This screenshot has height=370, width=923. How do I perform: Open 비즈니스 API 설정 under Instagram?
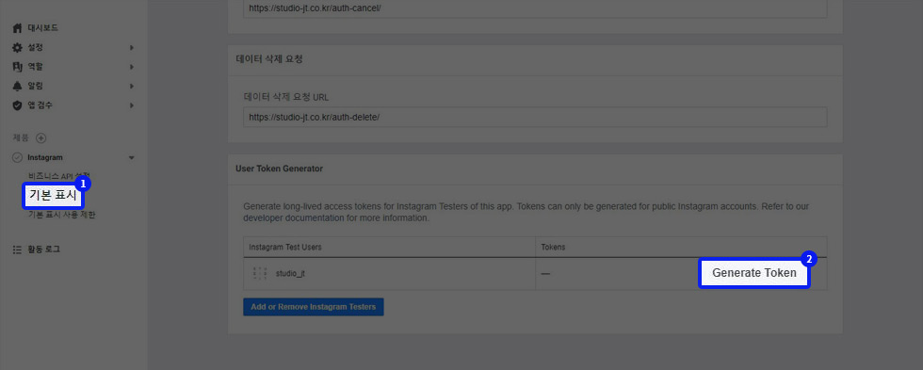tap(58, 175)
